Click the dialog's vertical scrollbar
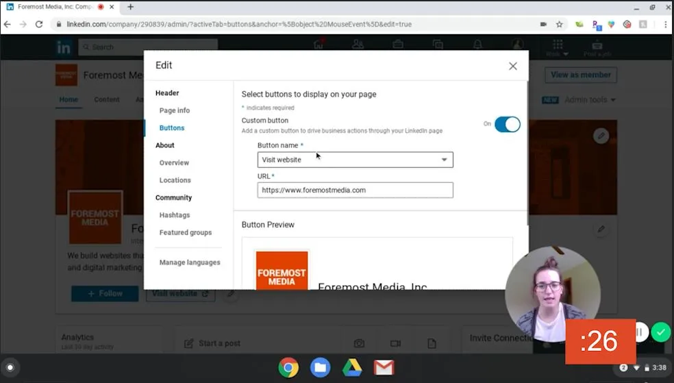Screen dimensions: 674x383 [x=526, y=151]
